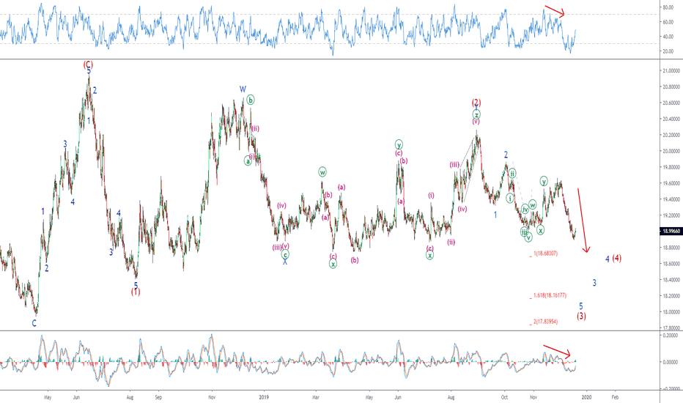683x403 pixels.
Task: Click the red down arrow in the top RSI panel
Action: (x=554, y=11)
